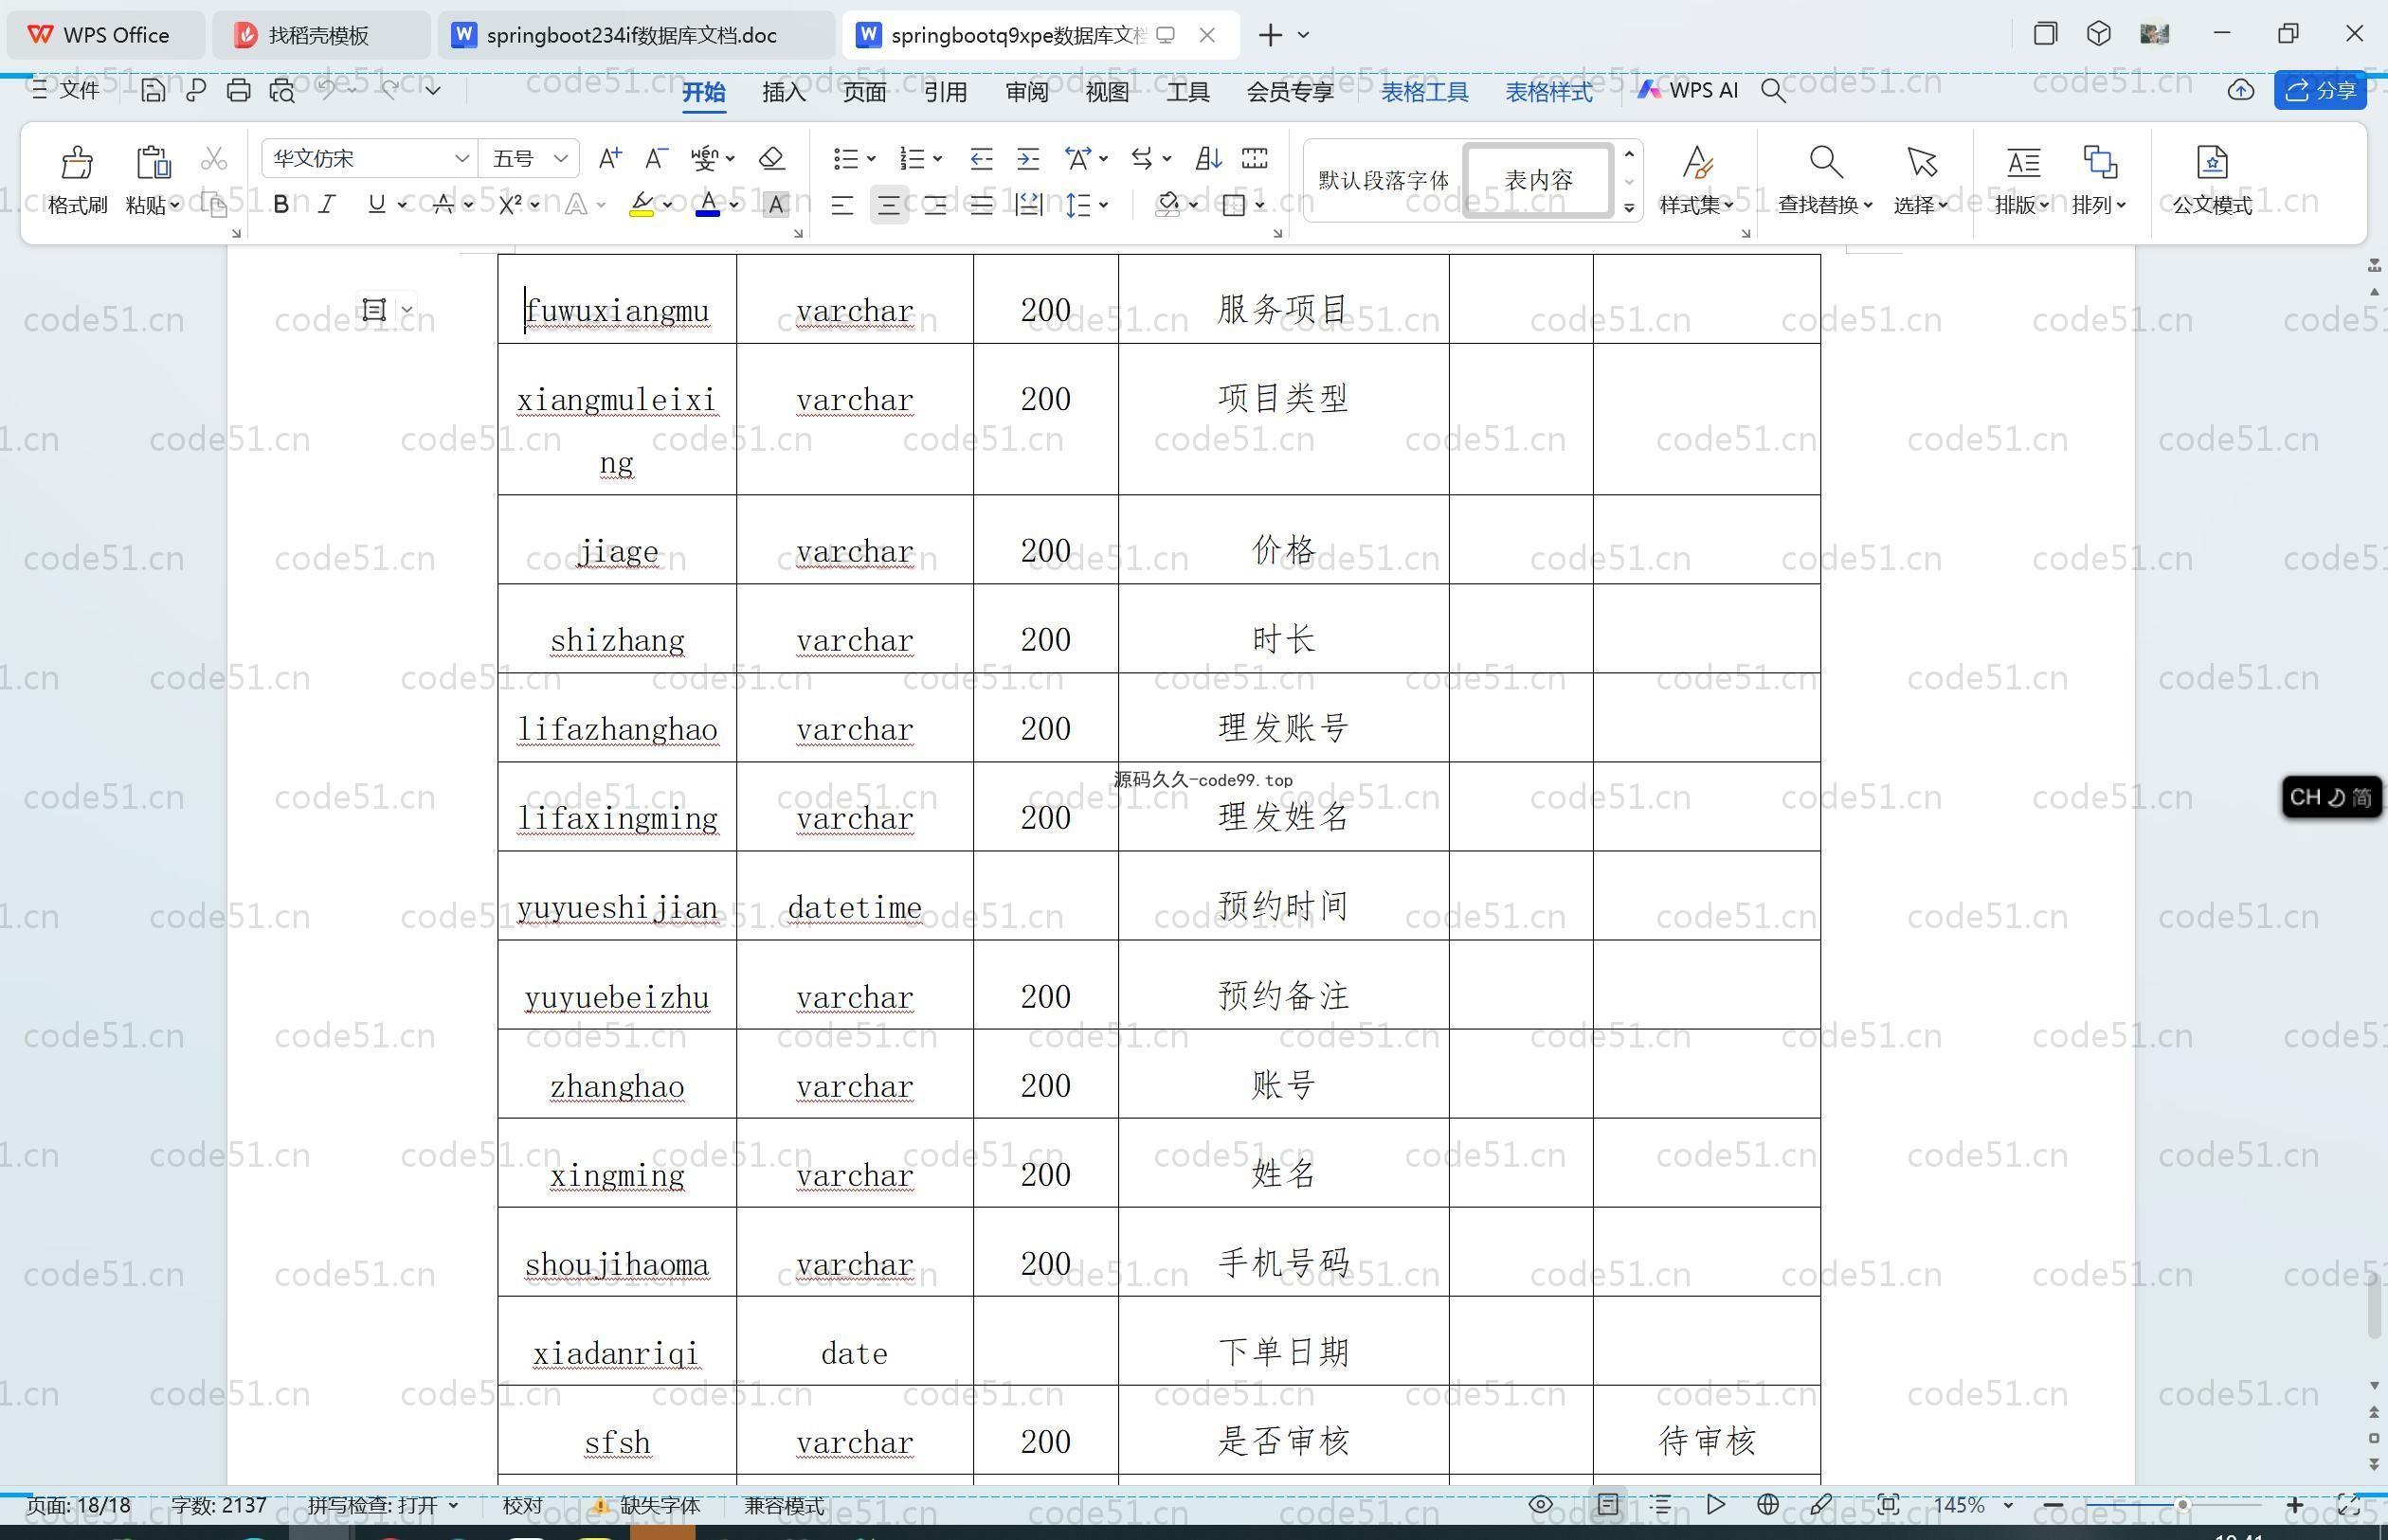This screenshot has width=2388, height=1540.
Task: Click the Clear Formatting eraser icon
Action: [771, 158]
